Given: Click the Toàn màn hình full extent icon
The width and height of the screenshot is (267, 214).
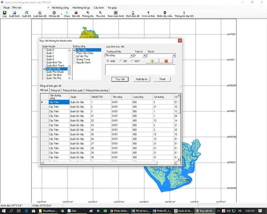Looking at the screenshot, I should click(115, 13).
